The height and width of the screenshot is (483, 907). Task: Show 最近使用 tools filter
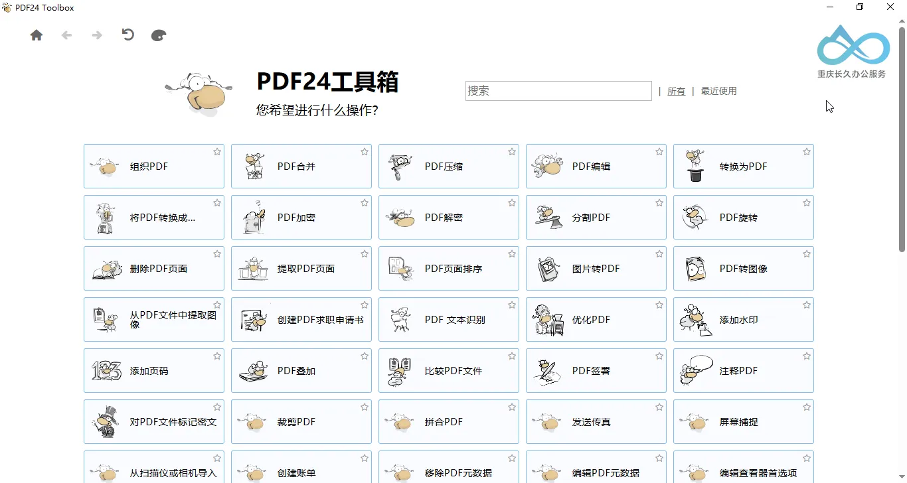coord(718,91)
